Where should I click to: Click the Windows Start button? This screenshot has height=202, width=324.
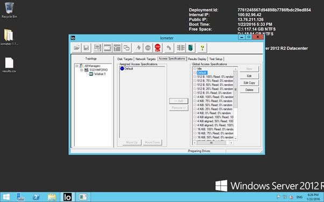point(6,197)
